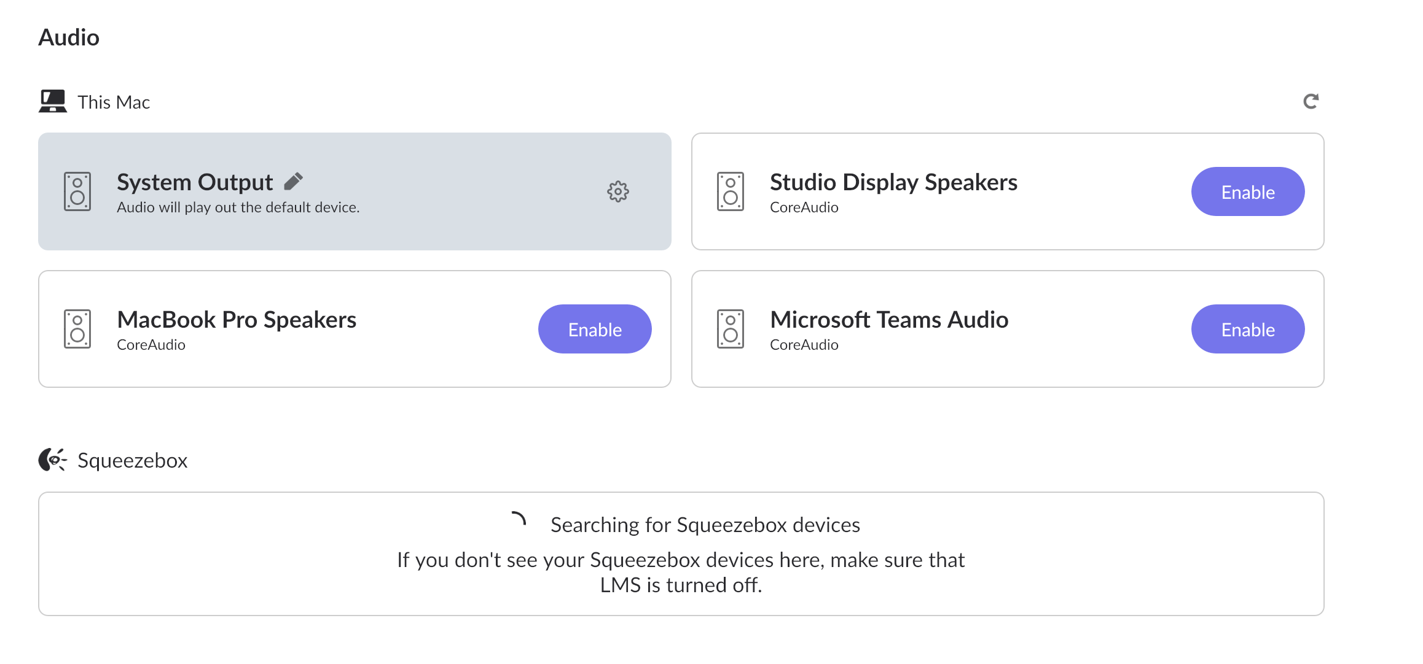This screenshot has width=1423, height=664.
Task: Enable MacBook Pro Speakers
Action: tap(595, 329)
